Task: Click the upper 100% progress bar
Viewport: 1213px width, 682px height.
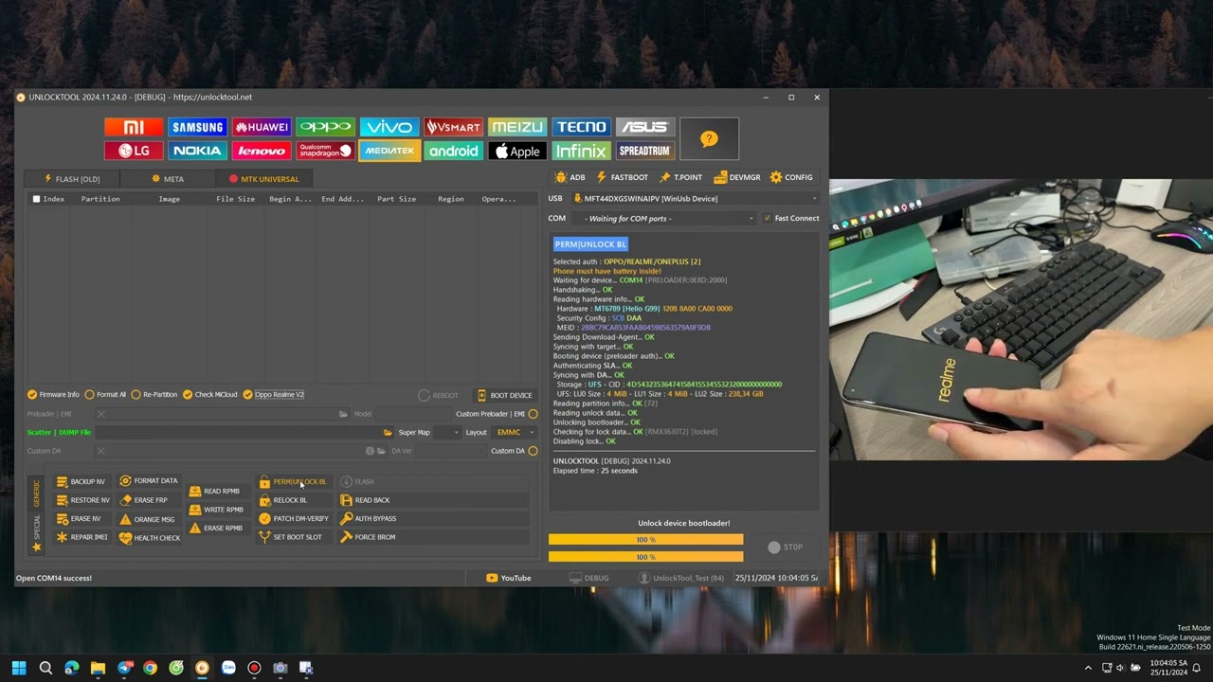Action: (x=645, y=540)
